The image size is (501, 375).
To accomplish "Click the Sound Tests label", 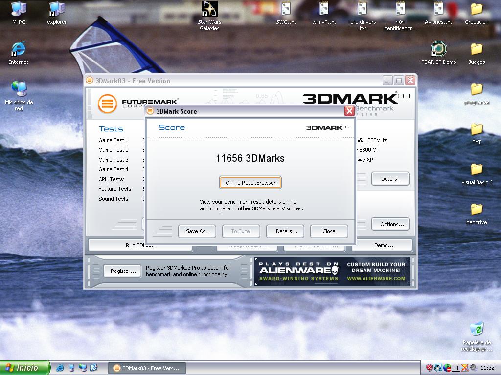I will (x=114, y=199).
